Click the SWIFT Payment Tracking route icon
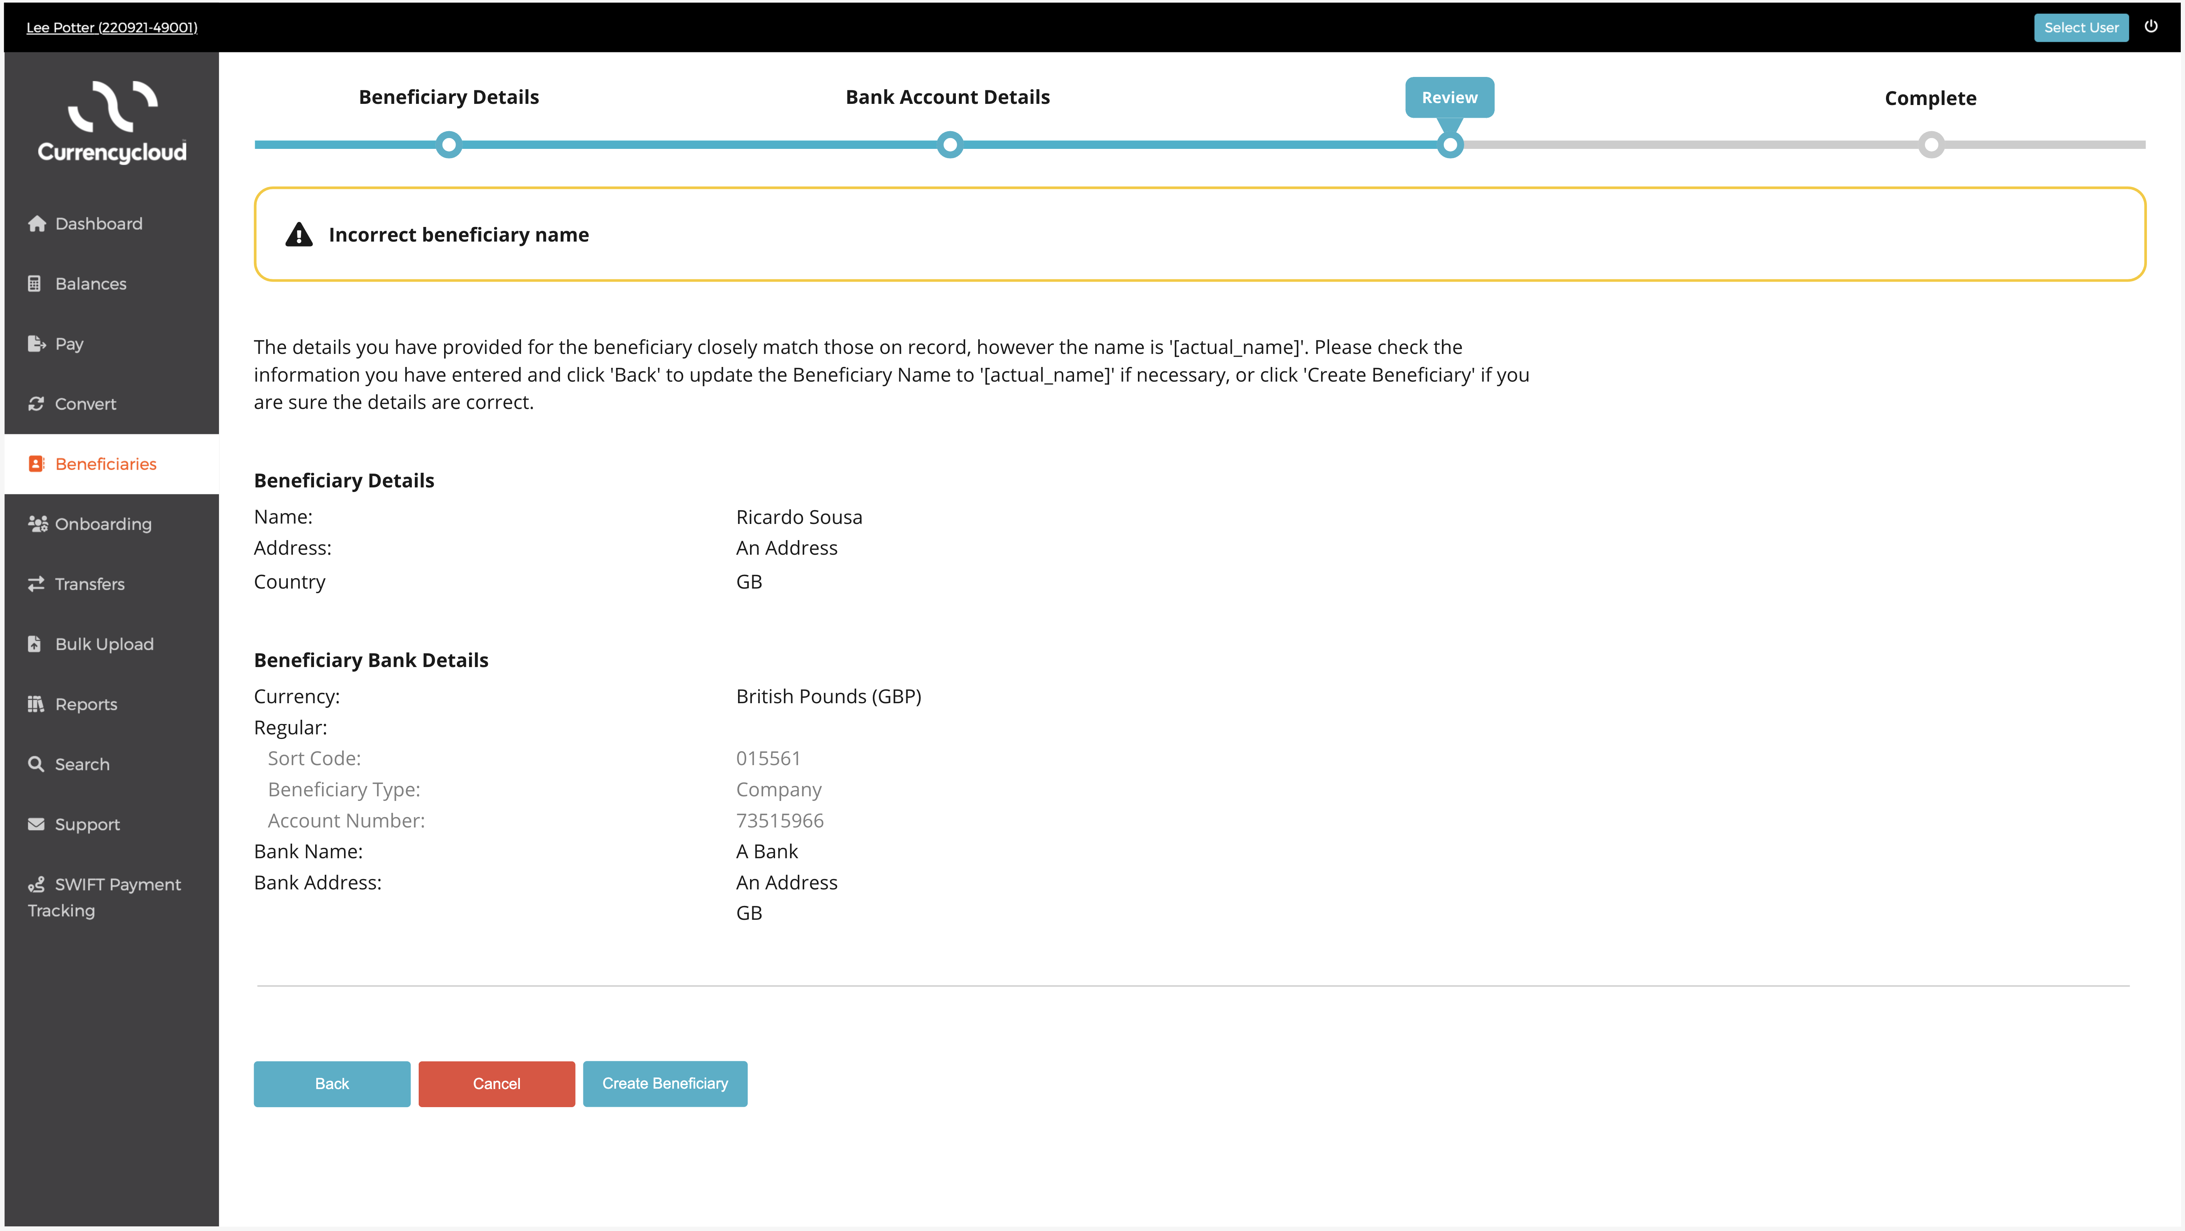Image resolution: width=2185 pixels, height=1231 pixels. (36, 885)
